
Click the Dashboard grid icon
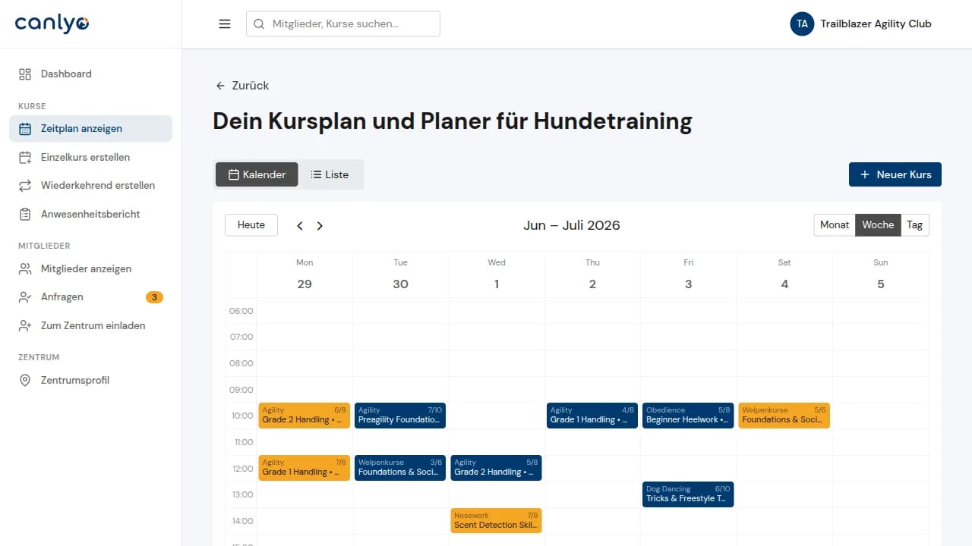25,74
